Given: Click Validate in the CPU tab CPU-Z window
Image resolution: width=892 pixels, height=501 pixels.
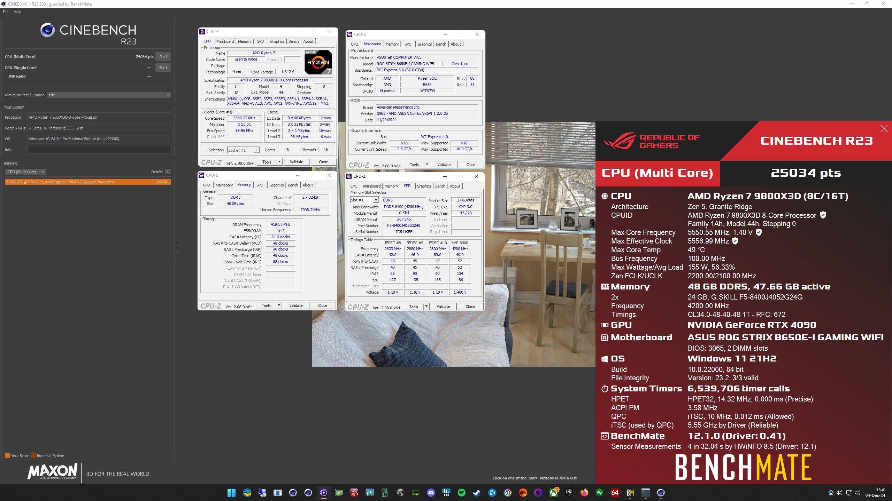Looking at the screenshot, I should [297, 162].
